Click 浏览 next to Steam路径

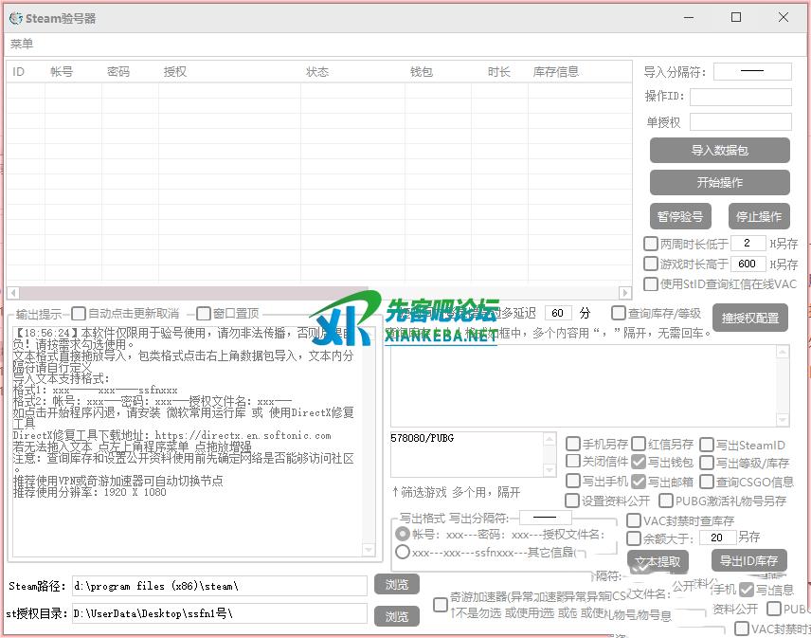point(396,584)
